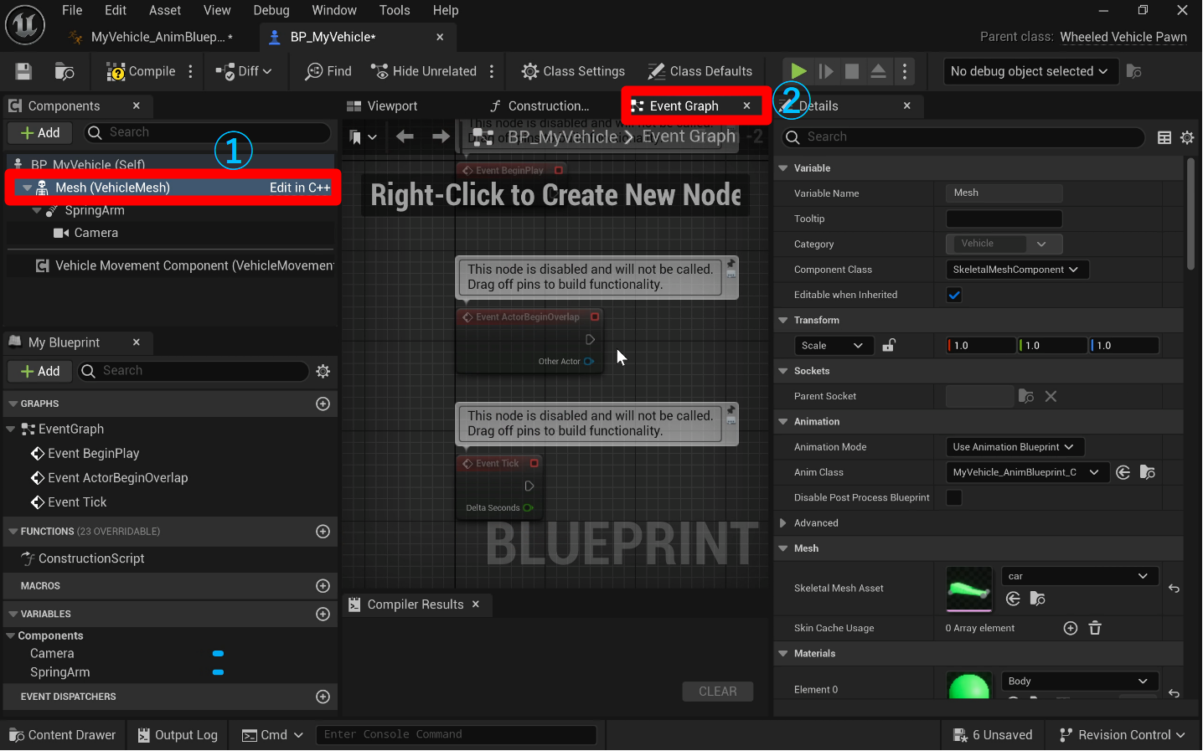Switch to Construction Script tab
The image size is (1203, 751).
pos(540,106)
